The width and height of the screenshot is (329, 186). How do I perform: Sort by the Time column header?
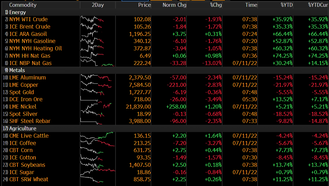[251, 5]
